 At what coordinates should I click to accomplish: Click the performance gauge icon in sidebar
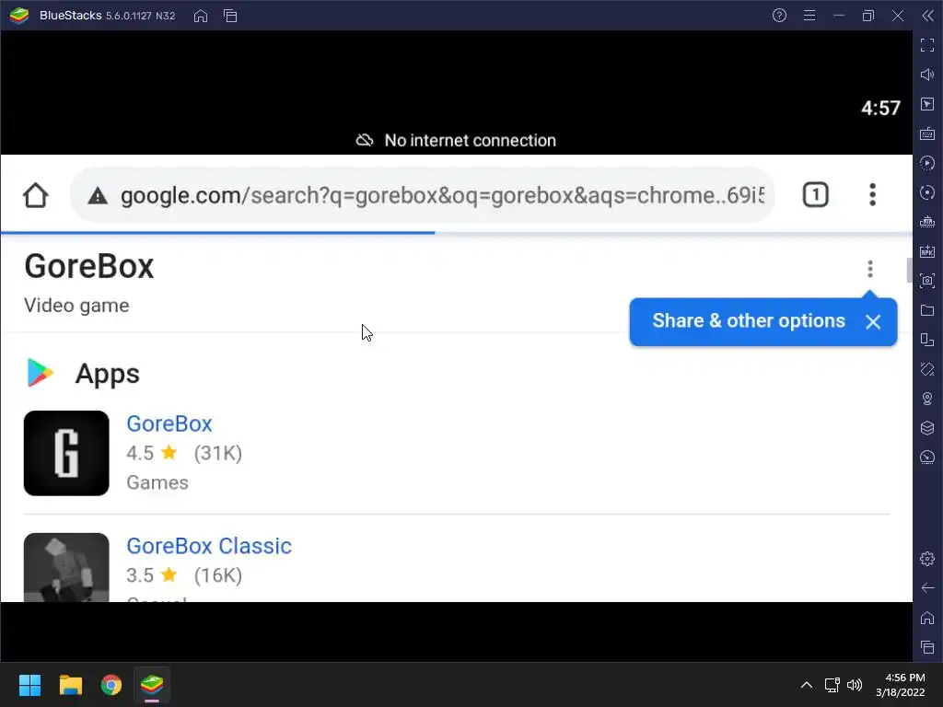(x=926, y=458)
